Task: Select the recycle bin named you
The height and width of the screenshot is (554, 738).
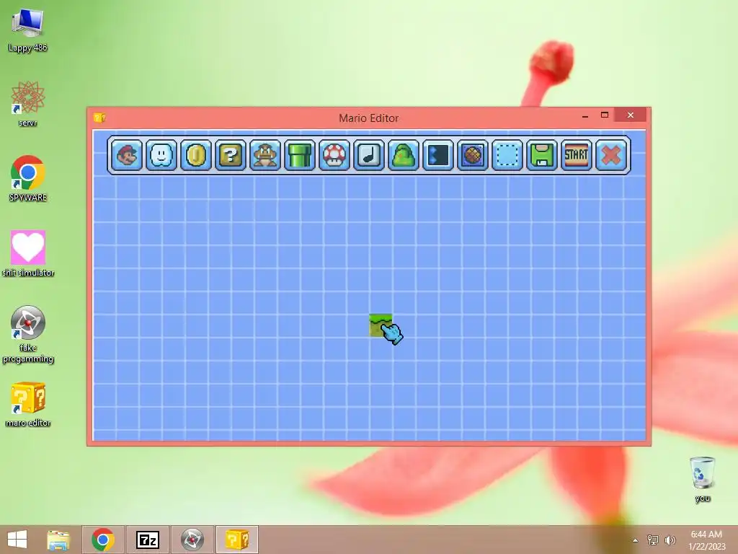Action: pyautogui.click(x=703, y=479)
